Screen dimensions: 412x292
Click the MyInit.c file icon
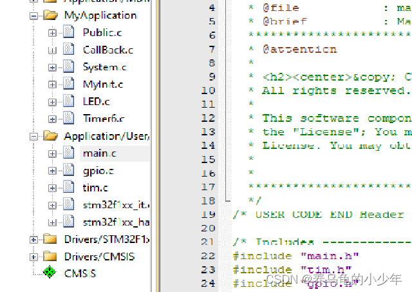pos(69,84)
